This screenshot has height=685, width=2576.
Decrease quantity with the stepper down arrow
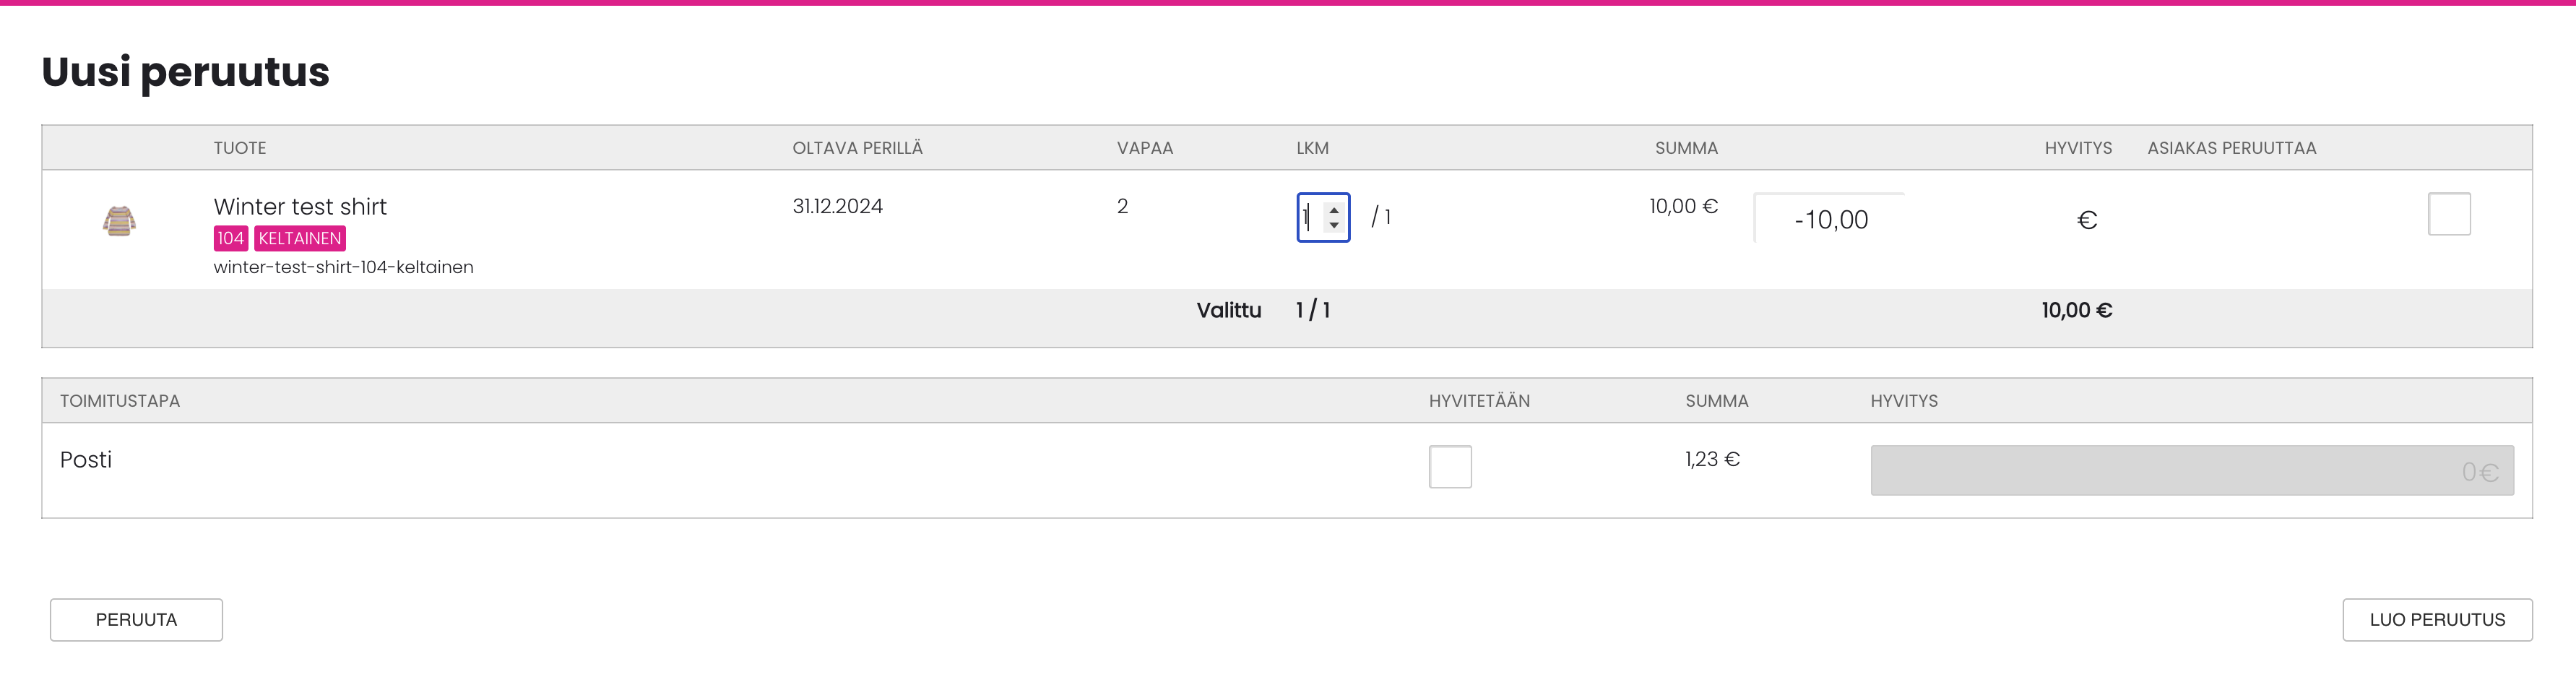tap(1334, 225)
